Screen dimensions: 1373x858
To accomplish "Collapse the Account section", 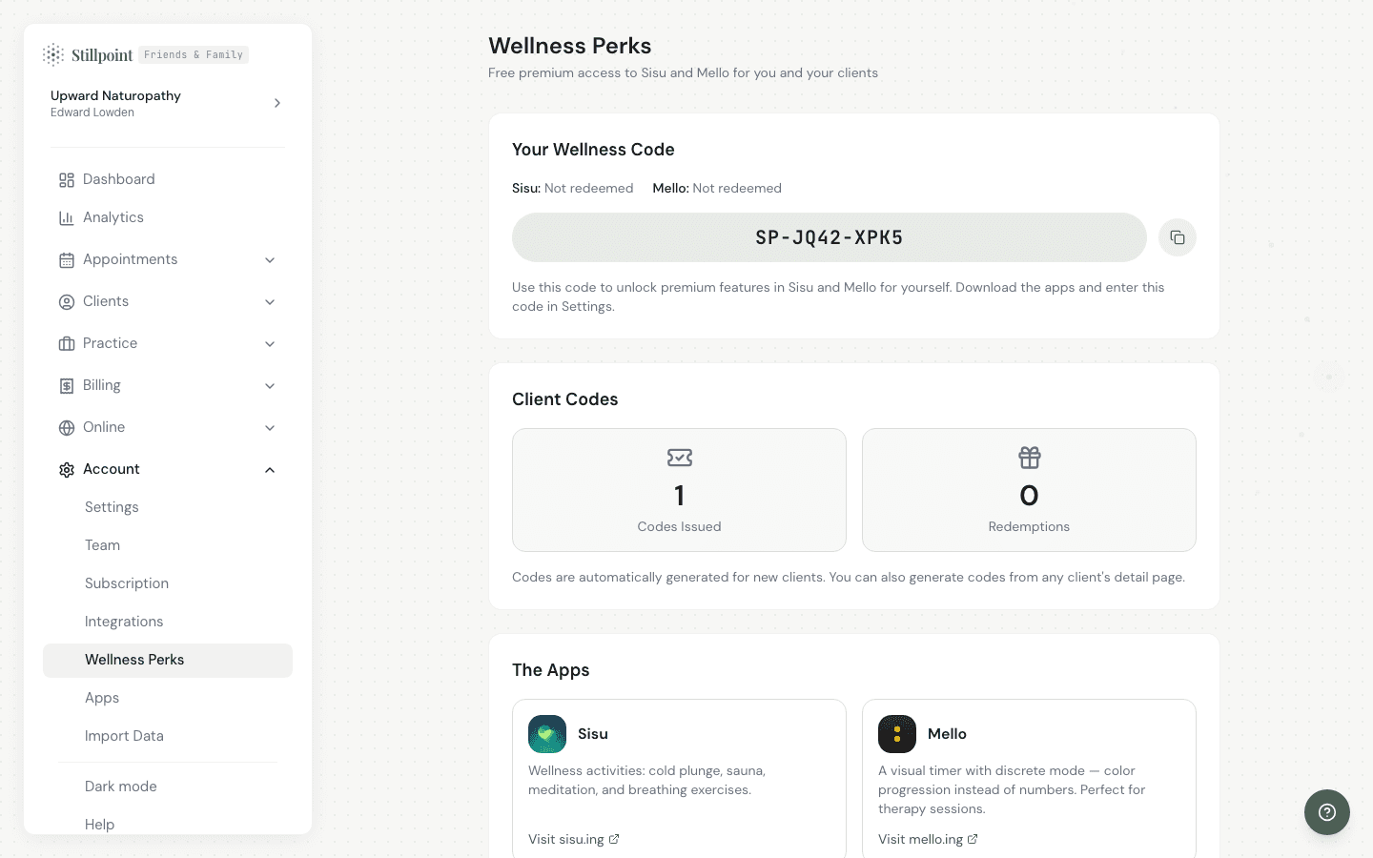I will 270,469.
